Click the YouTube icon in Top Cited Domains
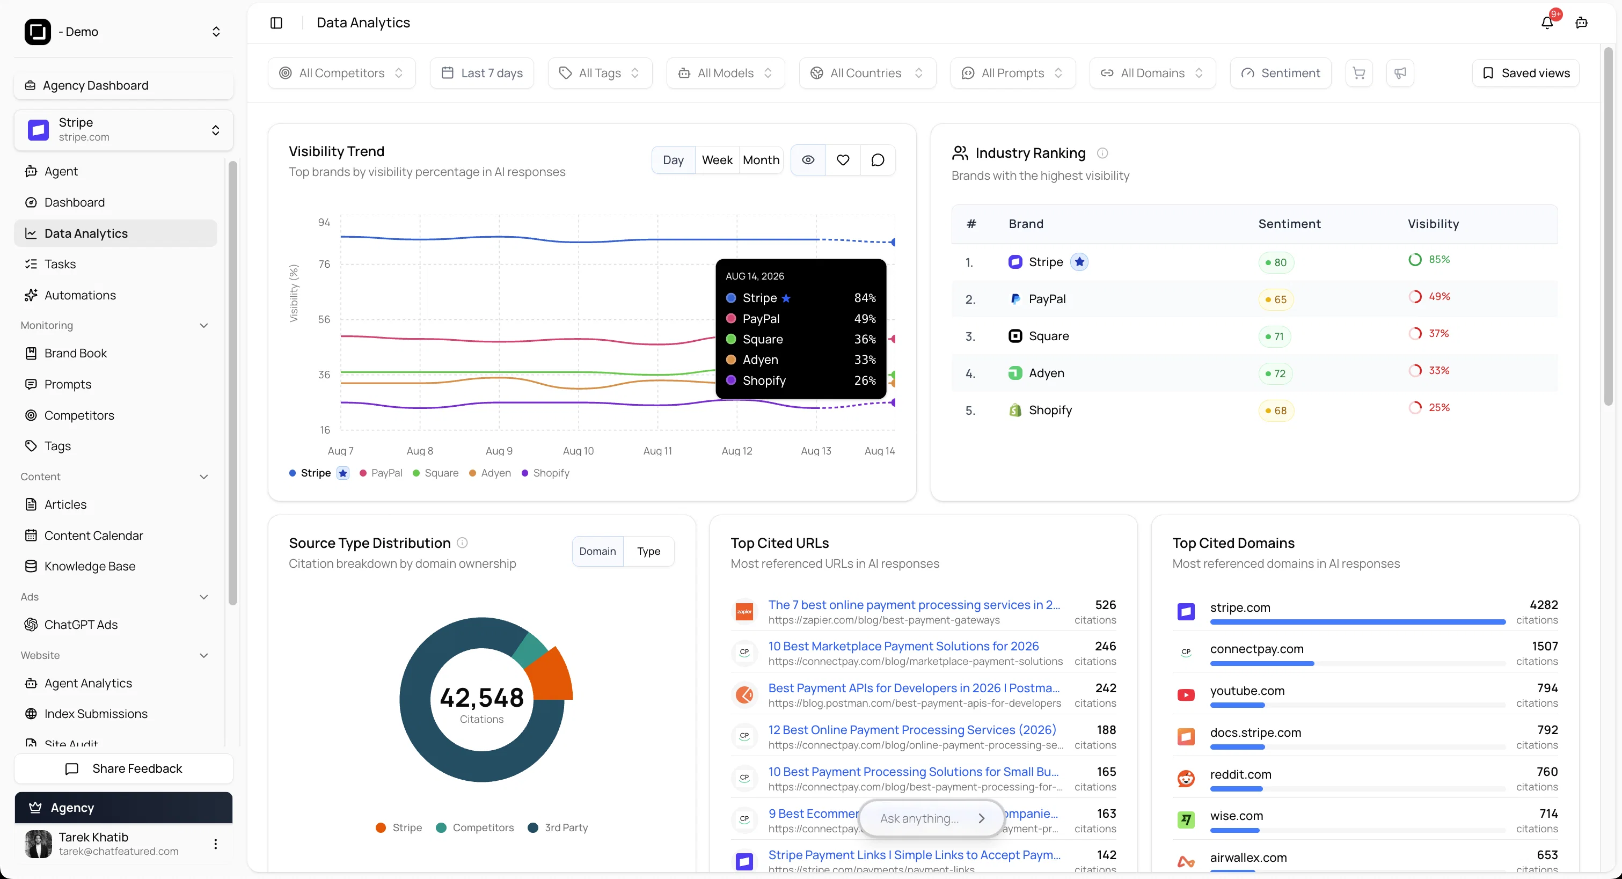The image size is (1622, 879). tap(1186, 694)
